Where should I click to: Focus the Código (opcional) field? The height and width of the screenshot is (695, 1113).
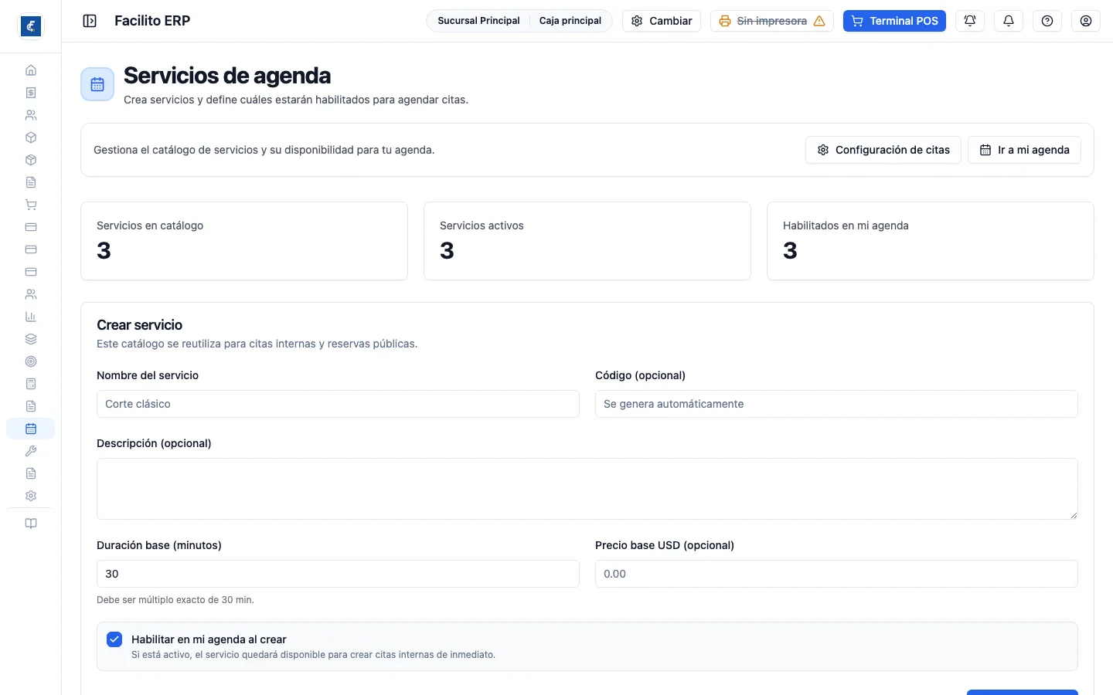point(836,404)
